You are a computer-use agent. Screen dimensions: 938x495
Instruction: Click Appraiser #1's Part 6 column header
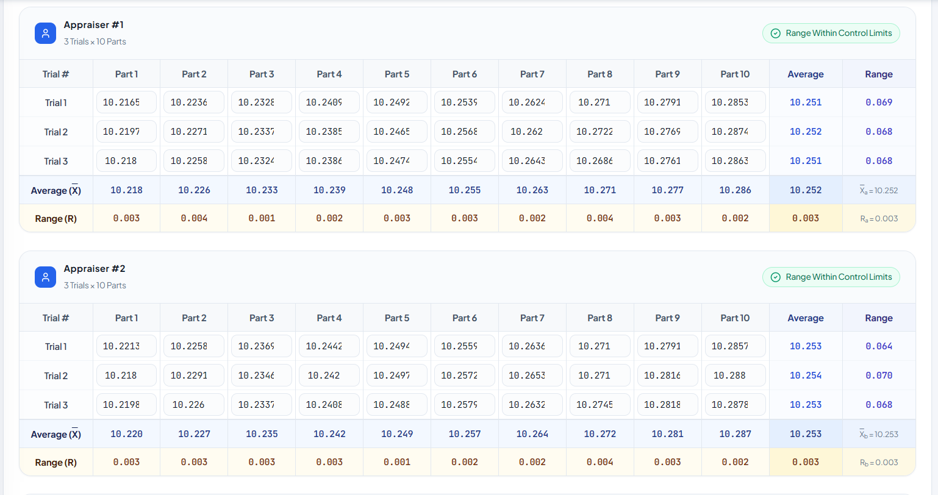point(465,74)
